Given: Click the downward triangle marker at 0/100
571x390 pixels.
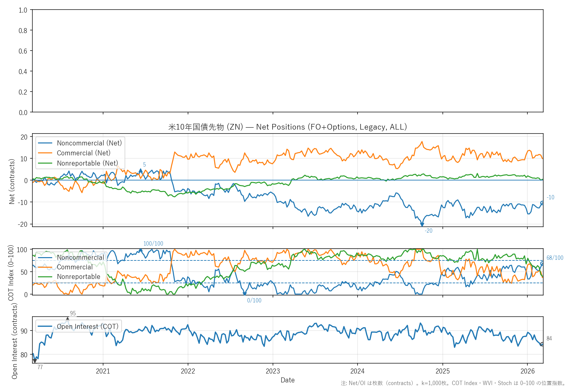Looking at the screenshot, I should point(245,293).
